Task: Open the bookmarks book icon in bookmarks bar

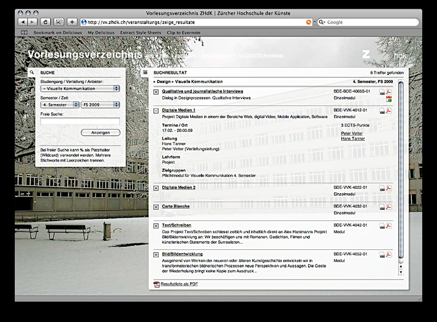Action: [24, 33]
